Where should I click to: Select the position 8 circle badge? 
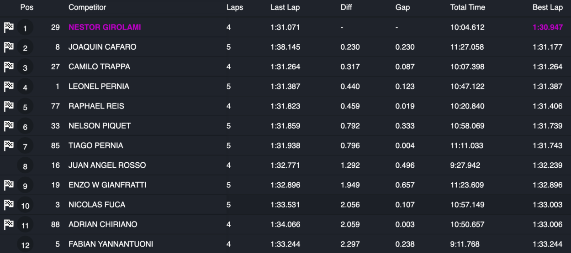tap(25, 166)
